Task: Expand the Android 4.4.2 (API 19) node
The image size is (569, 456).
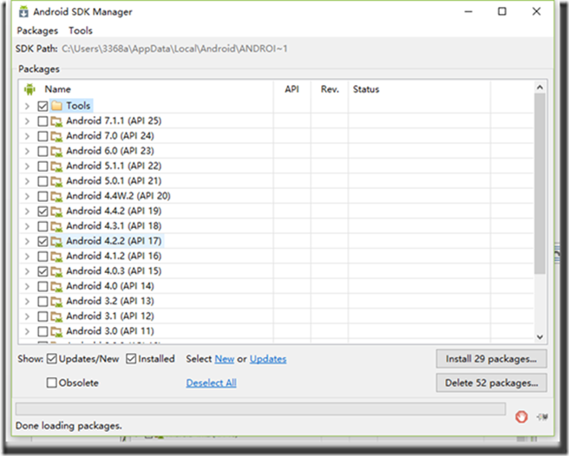Action: [27, 212]
